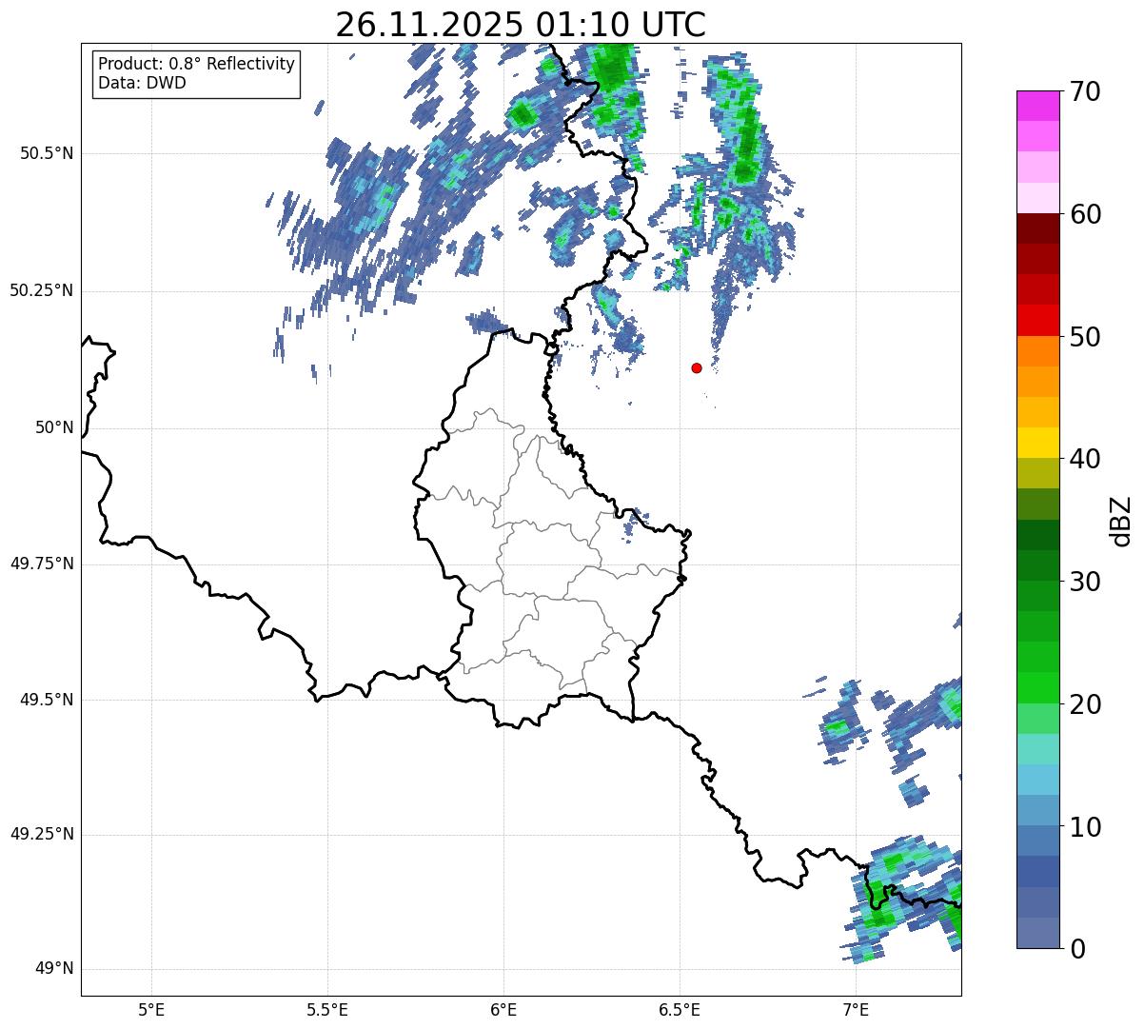The height and width of the screenshot is (1029, 1144).
Task: Click the title timestamp 26.11.2025 01:10 UTC
Action: (521, 25)
